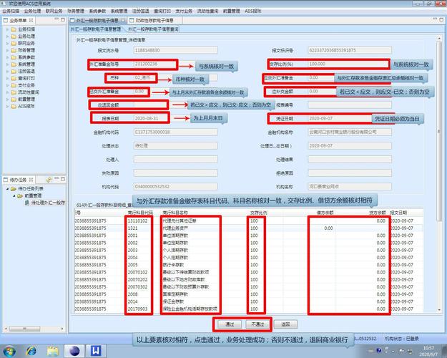
Task: Open the 联网业务 menu in the menu bar
Action: point(54,11)
